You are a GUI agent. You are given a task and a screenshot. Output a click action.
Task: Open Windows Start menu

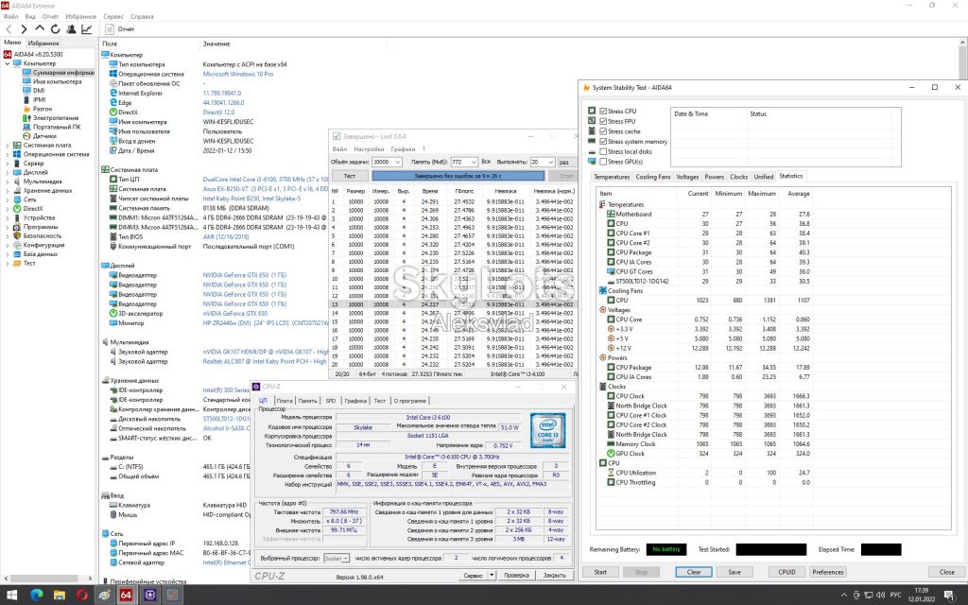pyautogui.click(x=12, y=596)
